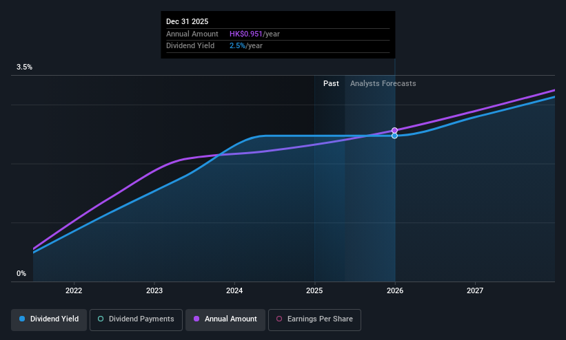Select the blue data point at 2026
The image size is (566, 340).
(394, 136)
